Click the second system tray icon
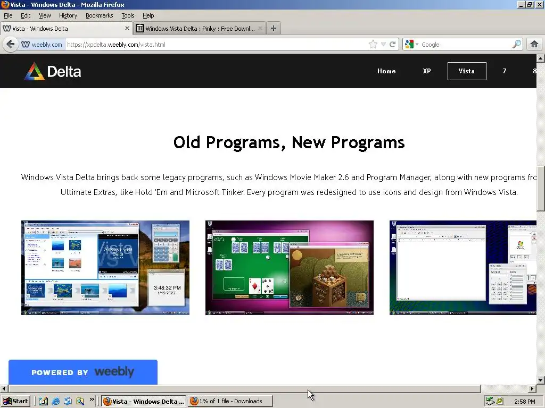Image resolution: width=545 pixels, height=408 pixels. [x=500, y=401]
